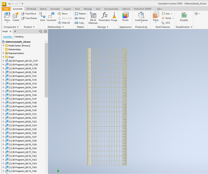Click the Mirror pattern button
Viewport: 208px width, 174px height.
click(80, 18)
